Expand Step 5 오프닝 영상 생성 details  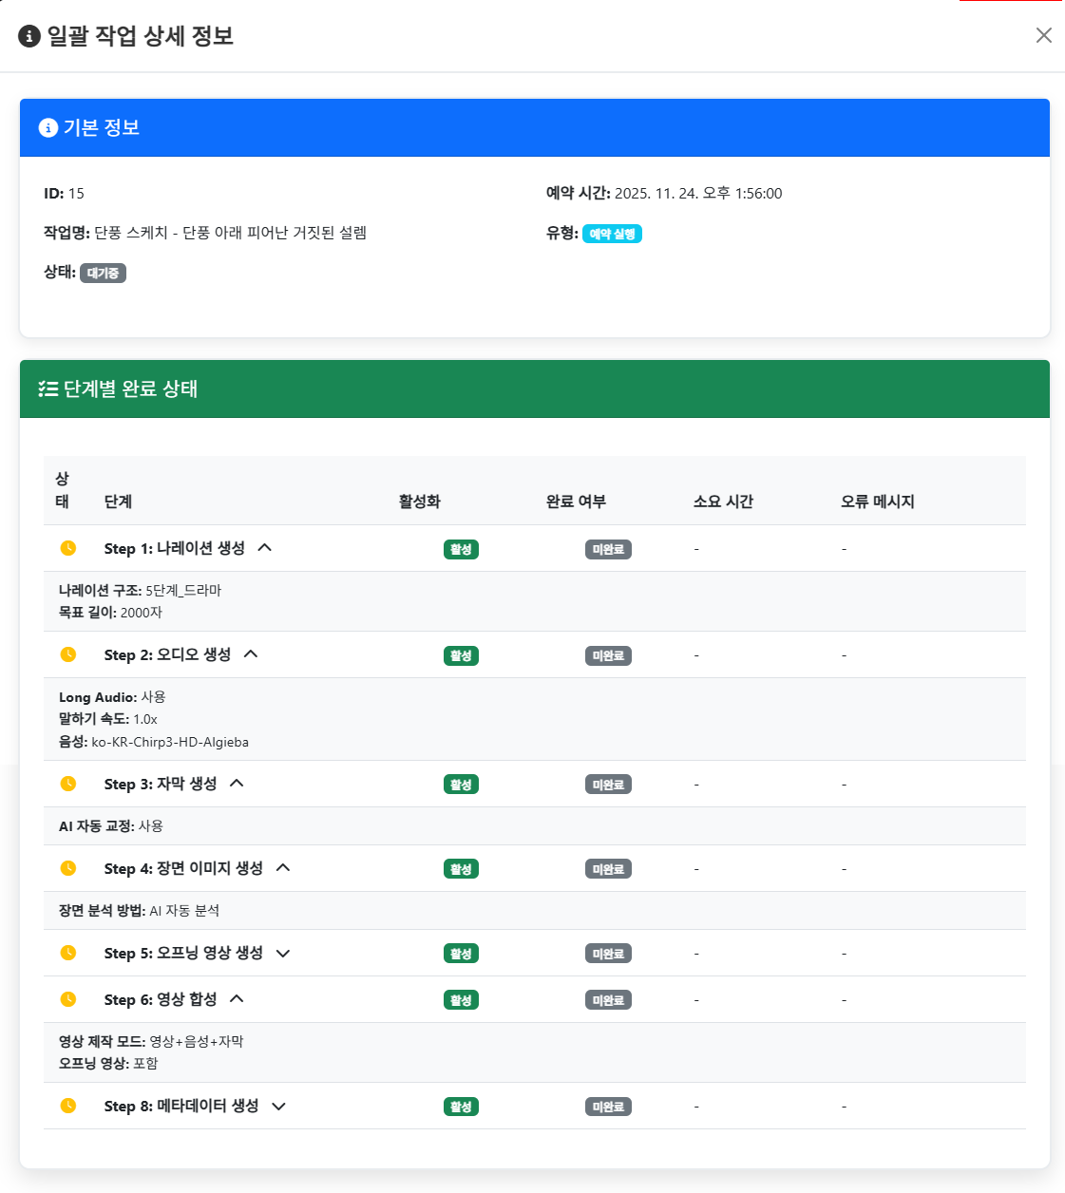click(283, 953)
